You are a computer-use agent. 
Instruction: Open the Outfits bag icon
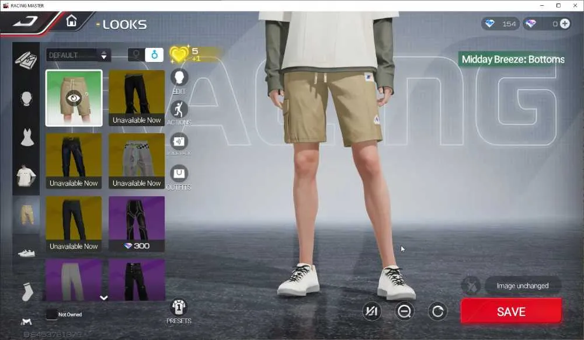click(x=179, y=173)
